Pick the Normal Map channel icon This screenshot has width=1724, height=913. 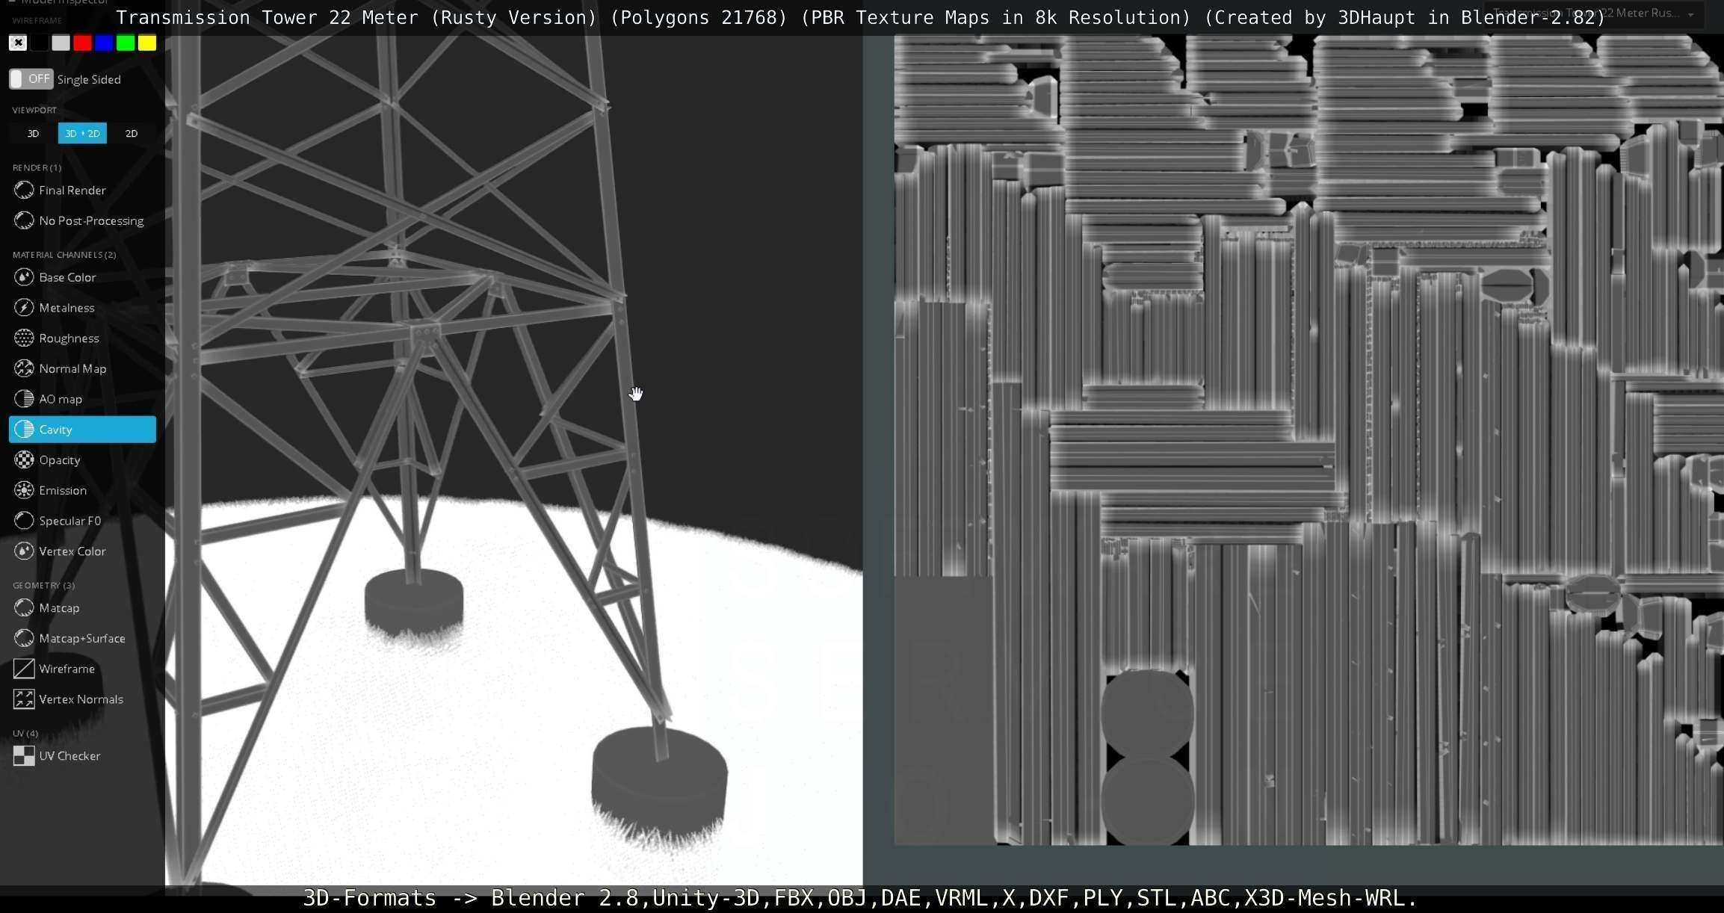point(24,368)
